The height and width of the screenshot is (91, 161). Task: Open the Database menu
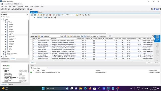coord(20,6)
